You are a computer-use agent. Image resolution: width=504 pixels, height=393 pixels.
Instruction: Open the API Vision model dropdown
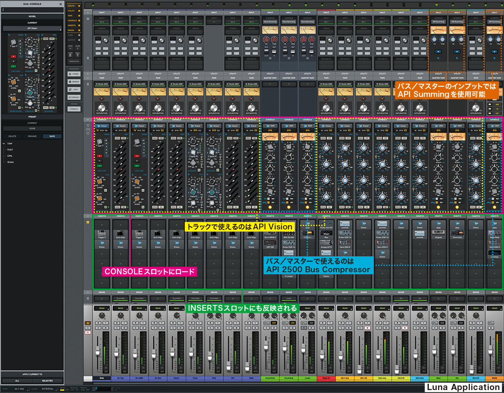(32, 29)
